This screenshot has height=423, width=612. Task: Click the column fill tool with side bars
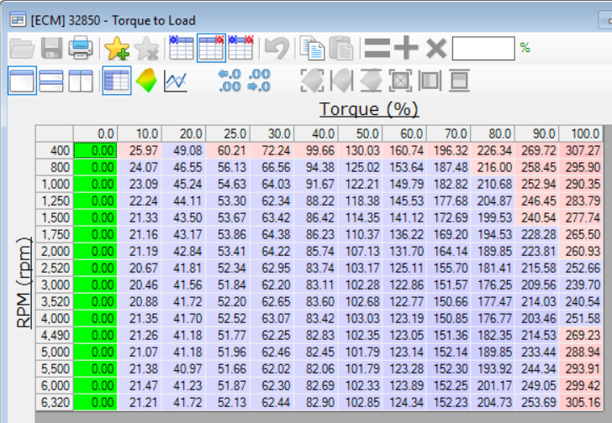[430, 81]
